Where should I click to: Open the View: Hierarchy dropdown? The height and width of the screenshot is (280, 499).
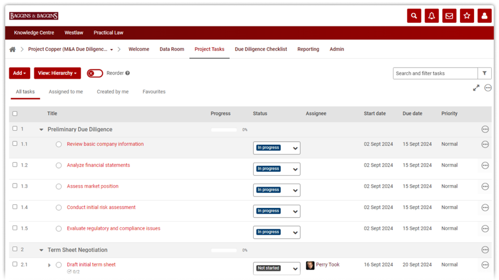click(x=57, y=73)
